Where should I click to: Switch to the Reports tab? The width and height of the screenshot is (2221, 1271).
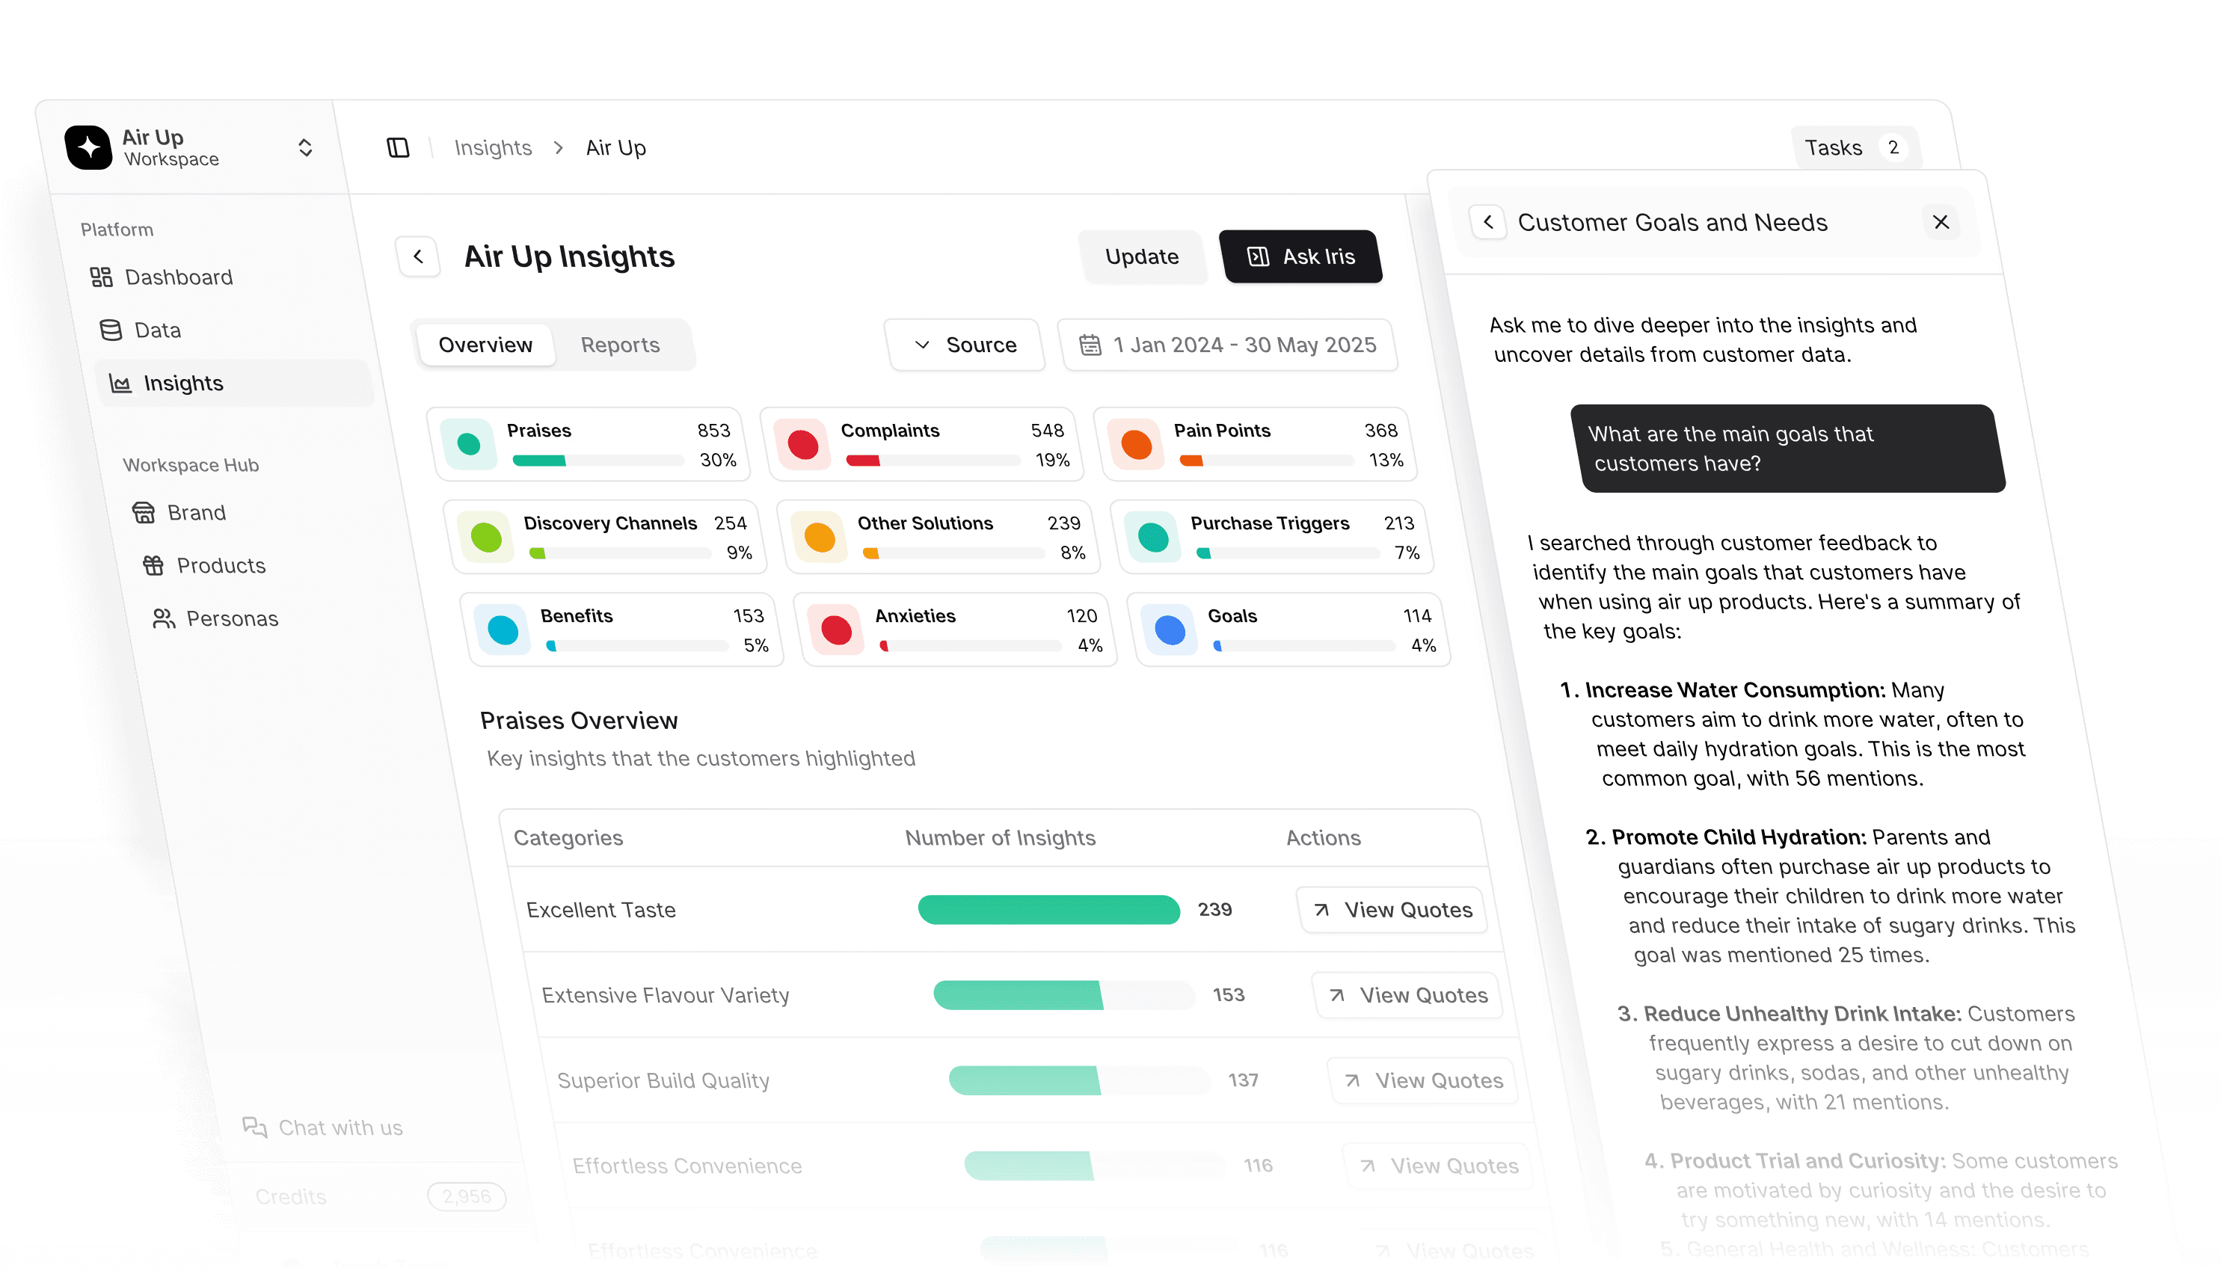coord(620,345)
